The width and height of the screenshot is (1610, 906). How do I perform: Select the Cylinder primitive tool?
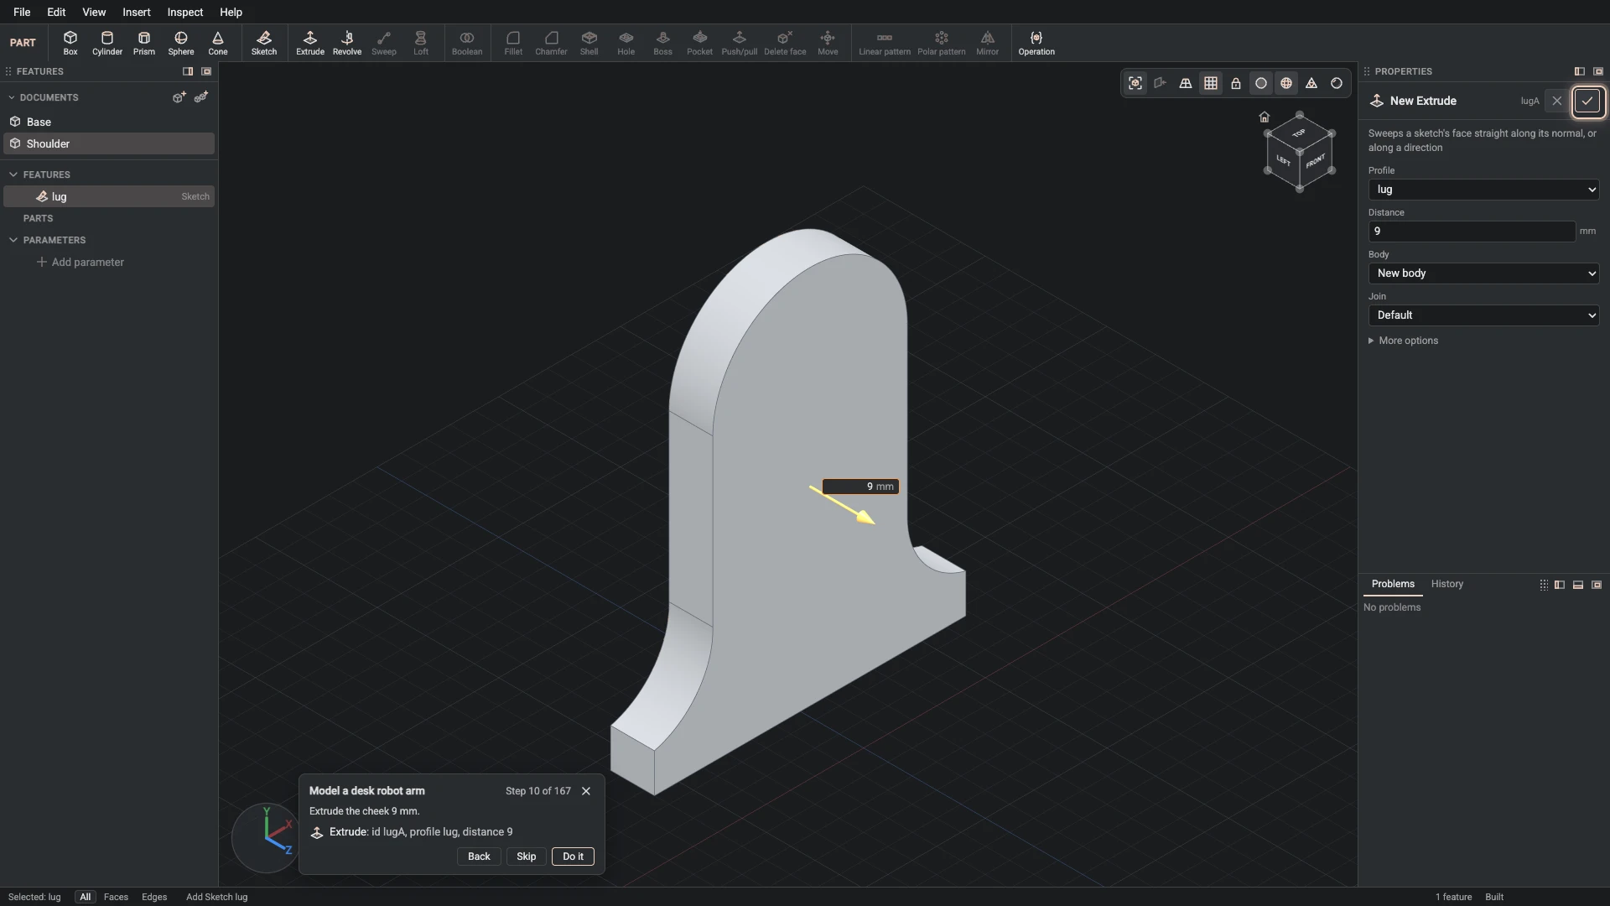pos(107,43)
